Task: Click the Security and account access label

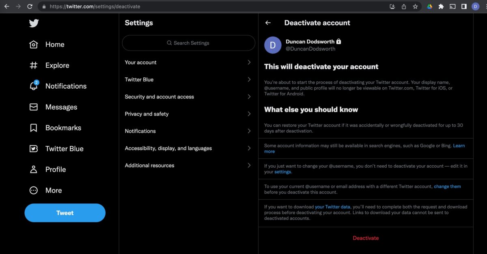Action: coord(159,97)
